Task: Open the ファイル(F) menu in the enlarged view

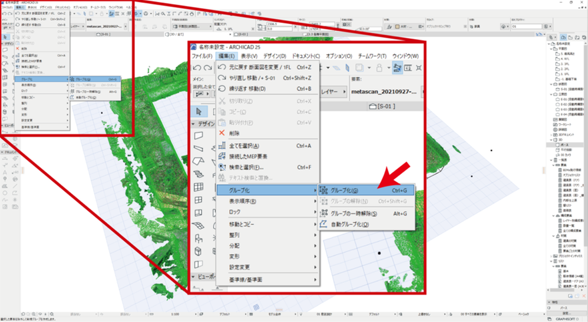Action: click(x=202, y=56)
